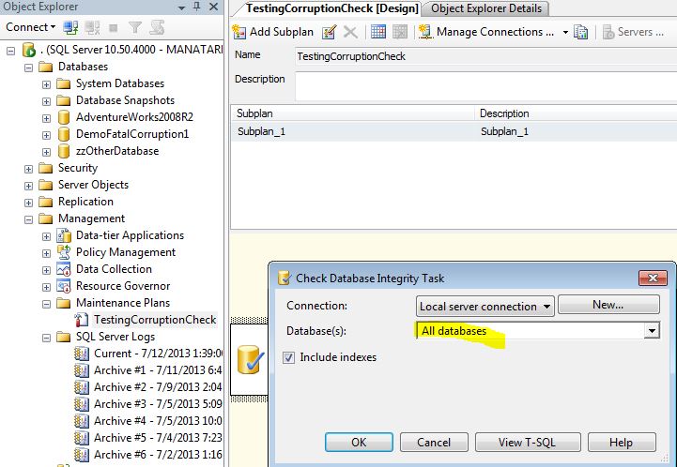Click Manage Connections button
Viewport: 677px width, 467px height.
pos(486,32)
